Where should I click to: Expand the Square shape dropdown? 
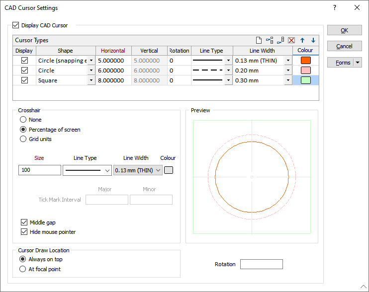[x=91, y=80]
